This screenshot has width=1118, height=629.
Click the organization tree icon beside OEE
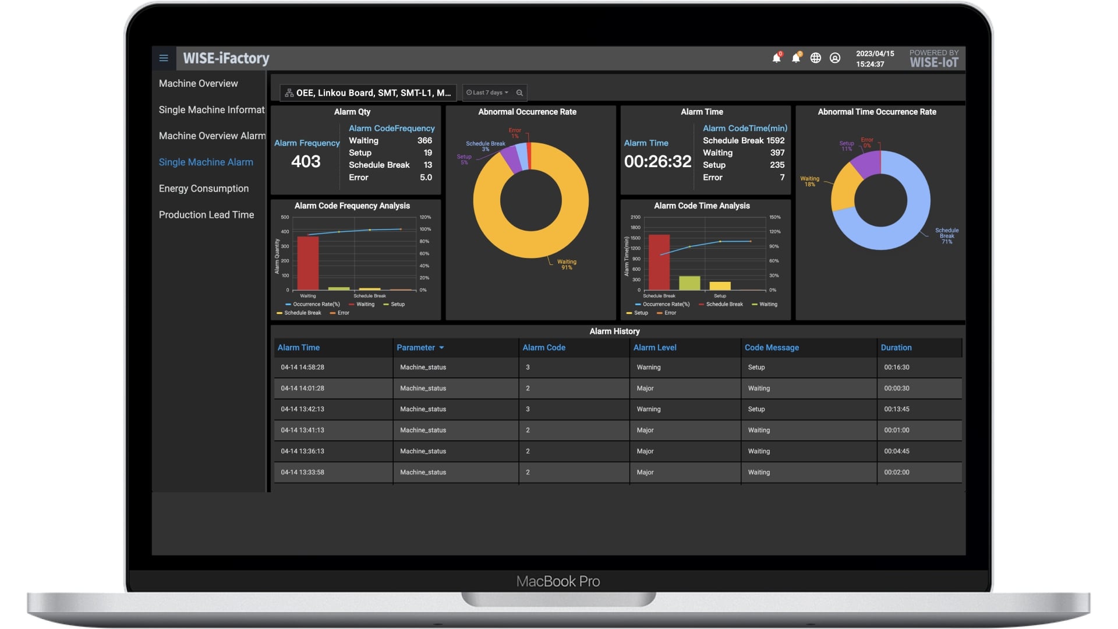click(289, 93)
